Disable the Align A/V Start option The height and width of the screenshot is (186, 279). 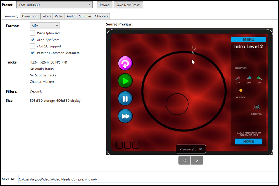coord(32,40)
